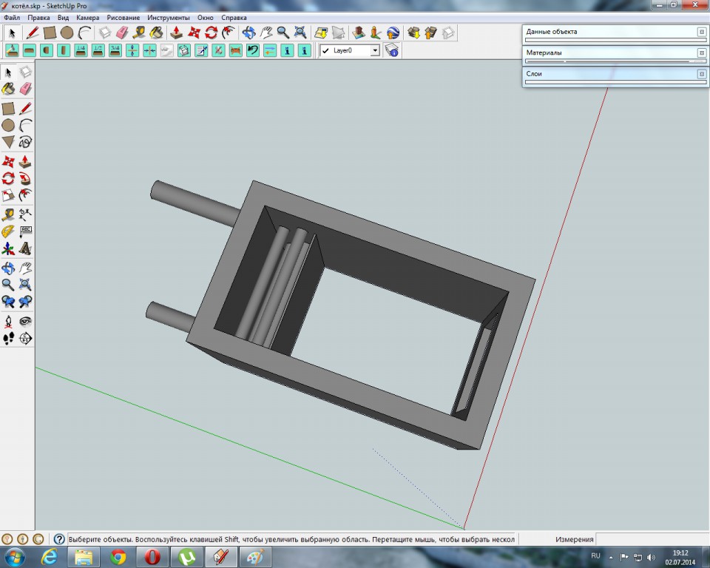
Task: Activate the Walk footprints tool
Action: [8, 338]
